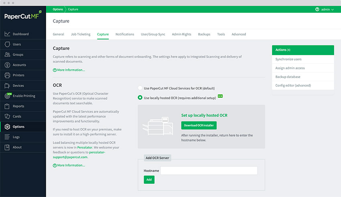This screenshot has width=341, height=197.
Task: Click the printer illustration in setup panel
Action: 158,126
